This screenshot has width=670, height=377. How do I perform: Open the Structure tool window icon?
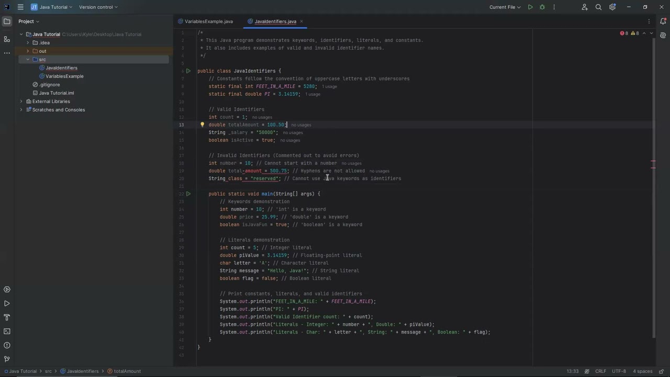pos(7,39)
